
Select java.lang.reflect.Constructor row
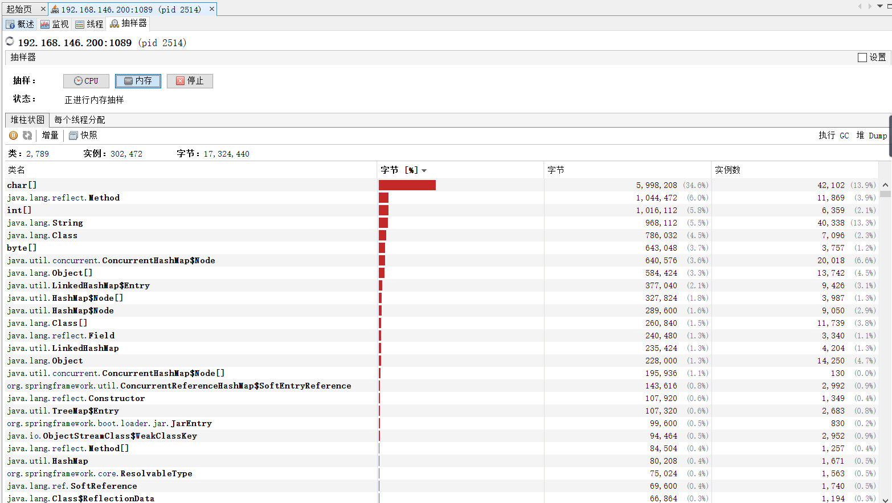[443, 398]
